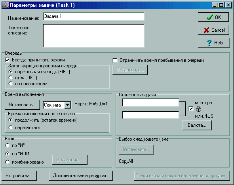Toggle the currency link checkbox beside lock
234x185 pixels.
click(191, 109)
